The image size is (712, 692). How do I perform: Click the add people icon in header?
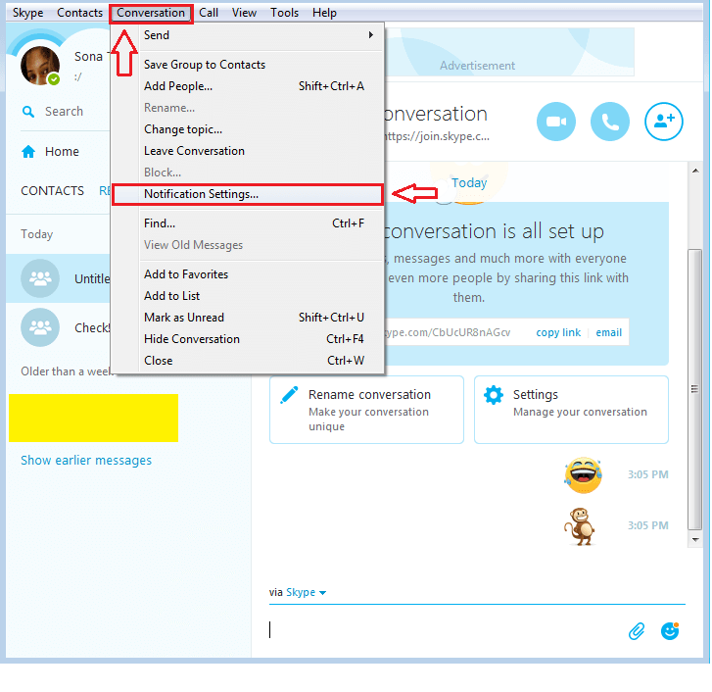(663, 122)
